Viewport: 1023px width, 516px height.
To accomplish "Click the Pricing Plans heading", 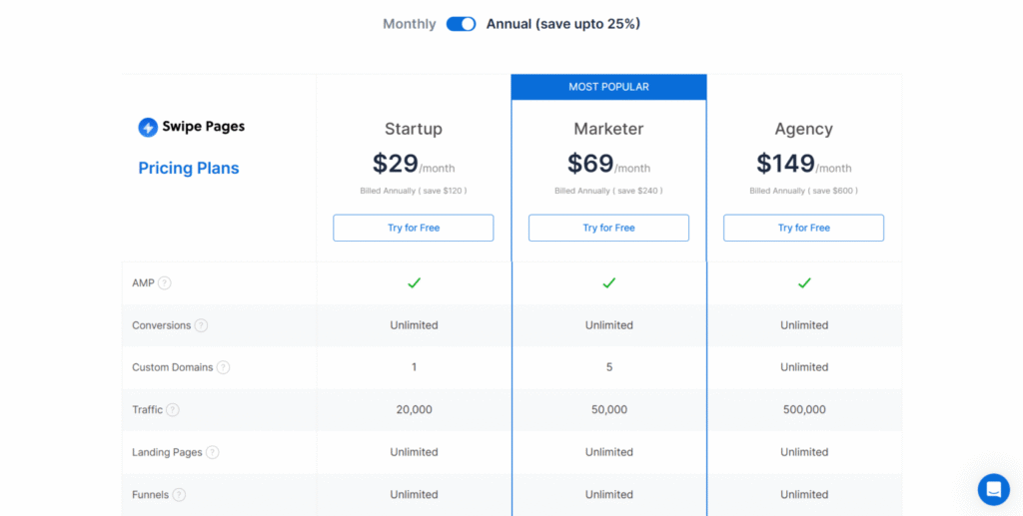I will pos(189,168).
